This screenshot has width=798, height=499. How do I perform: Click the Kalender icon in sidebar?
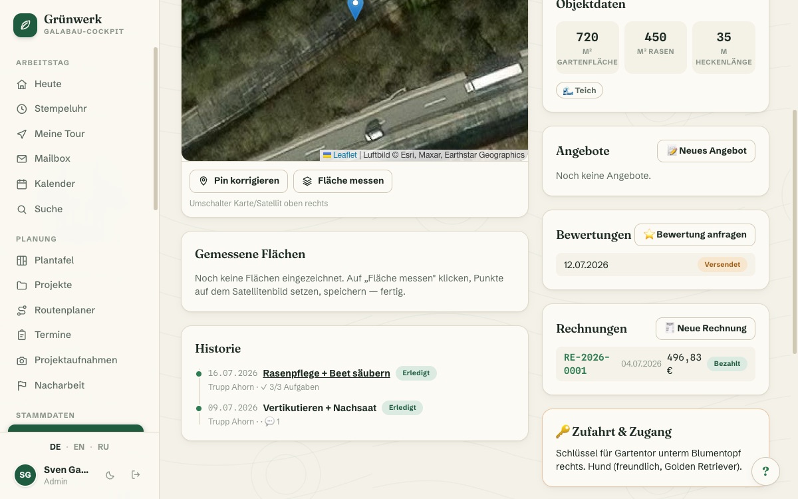22,184
